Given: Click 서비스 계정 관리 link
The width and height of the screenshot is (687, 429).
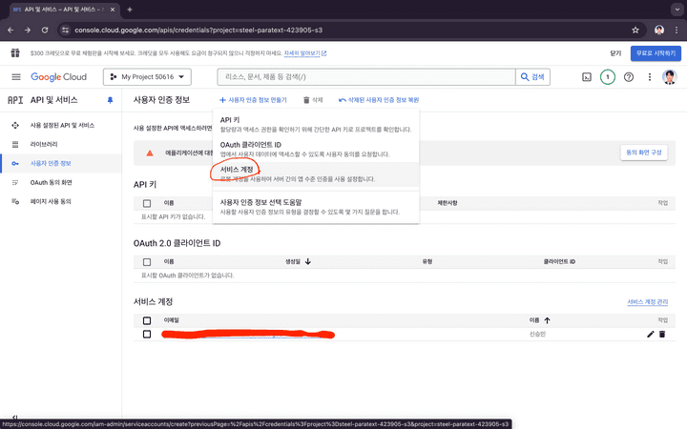Looking at the screenshot, I should pyautogui.click(x=647, y=301).
